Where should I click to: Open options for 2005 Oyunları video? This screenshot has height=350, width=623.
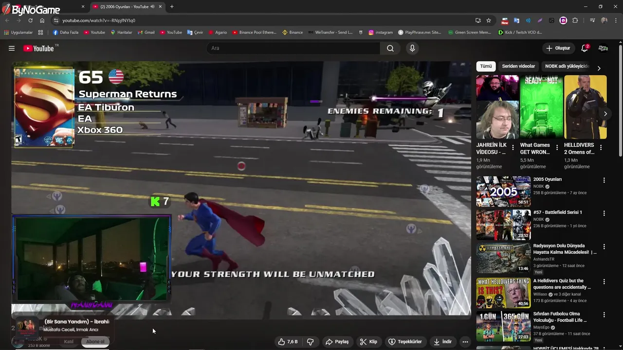point(604,180)
